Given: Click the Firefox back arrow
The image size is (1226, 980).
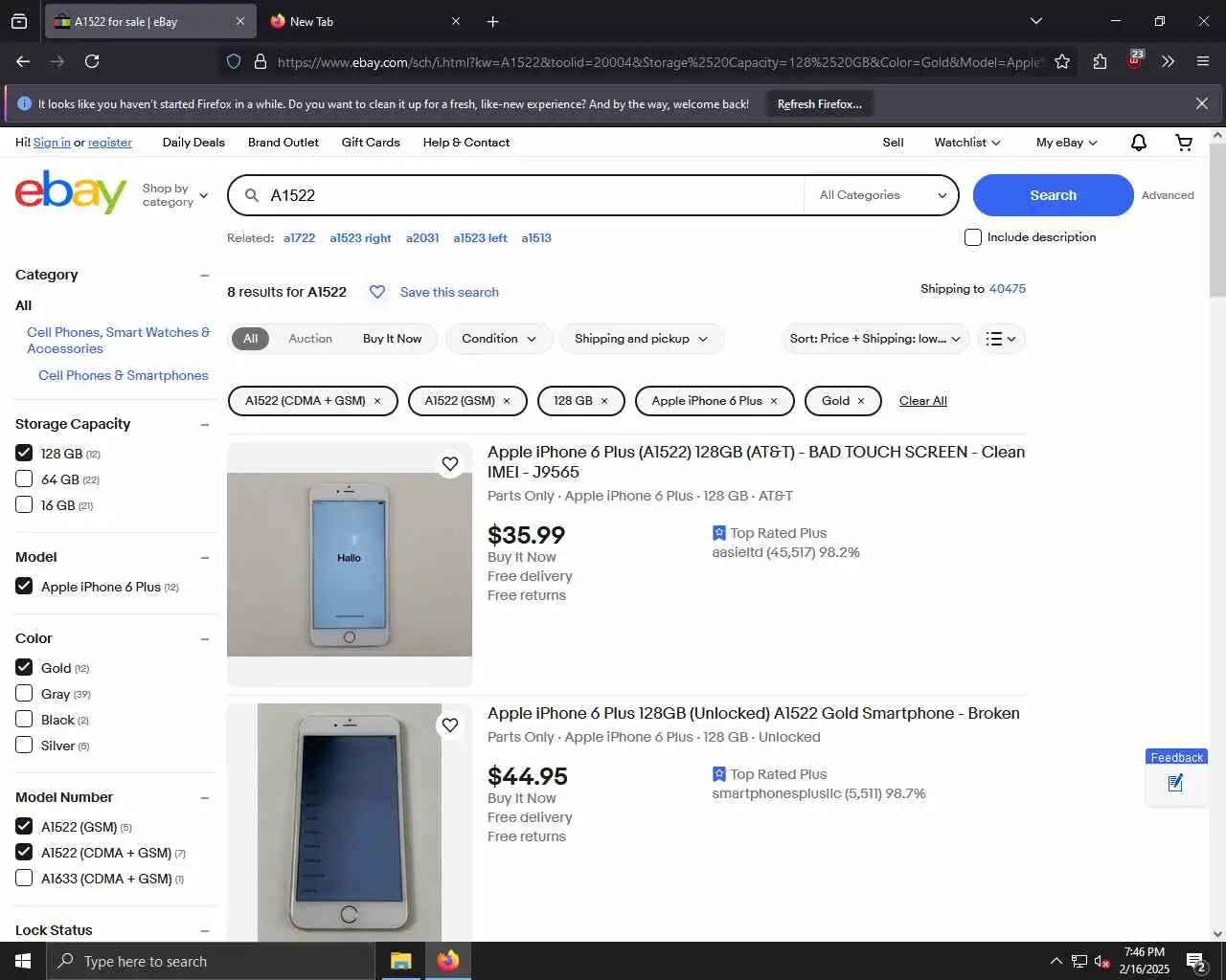Looking at the screenshot, I should [x=23, y=61].
